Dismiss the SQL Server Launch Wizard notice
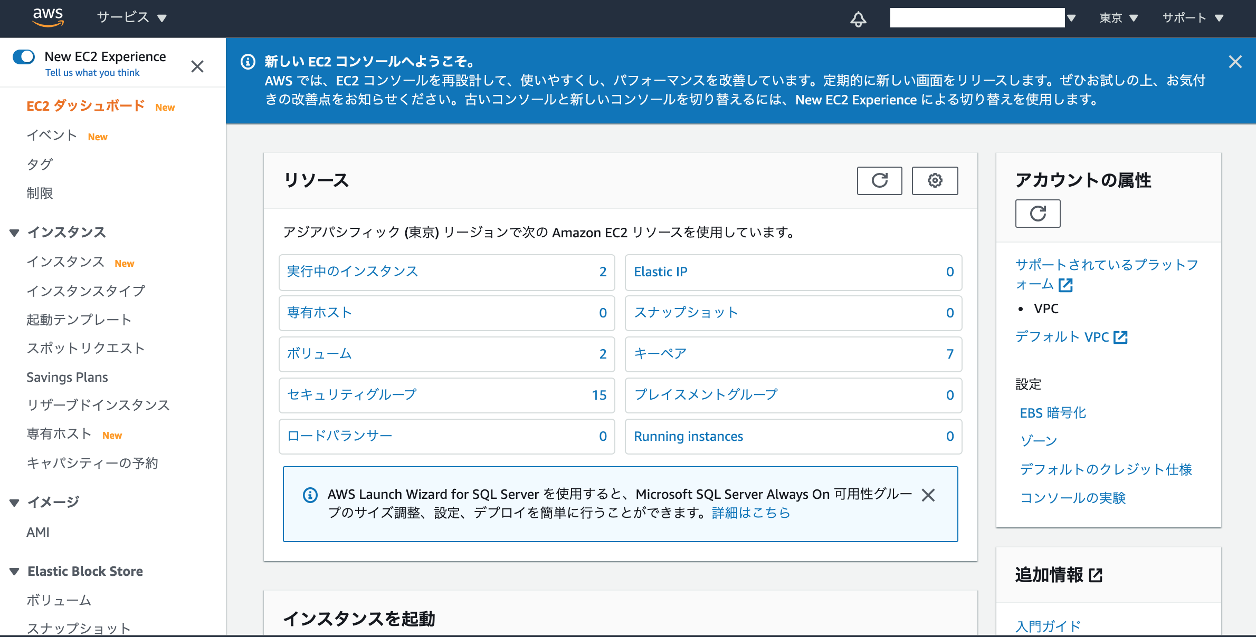Viewport: 1256px width, 637px height. point(928,495)
